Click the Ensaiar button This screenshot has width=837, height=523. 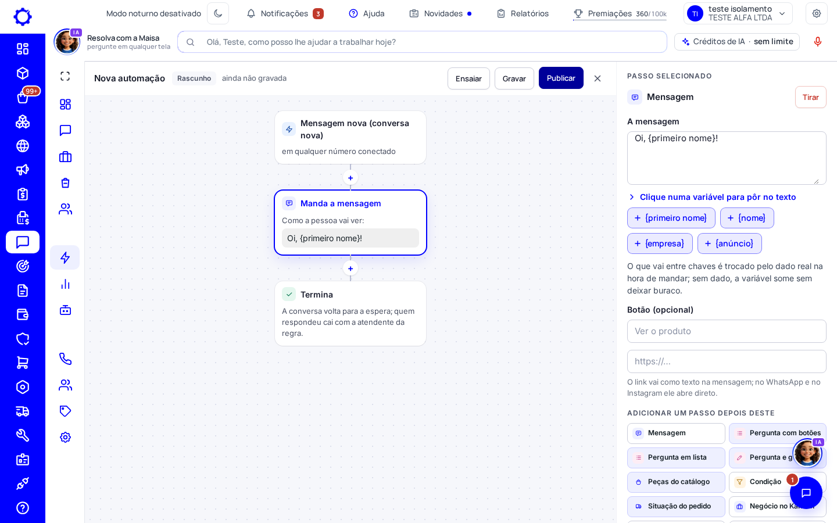468,78
